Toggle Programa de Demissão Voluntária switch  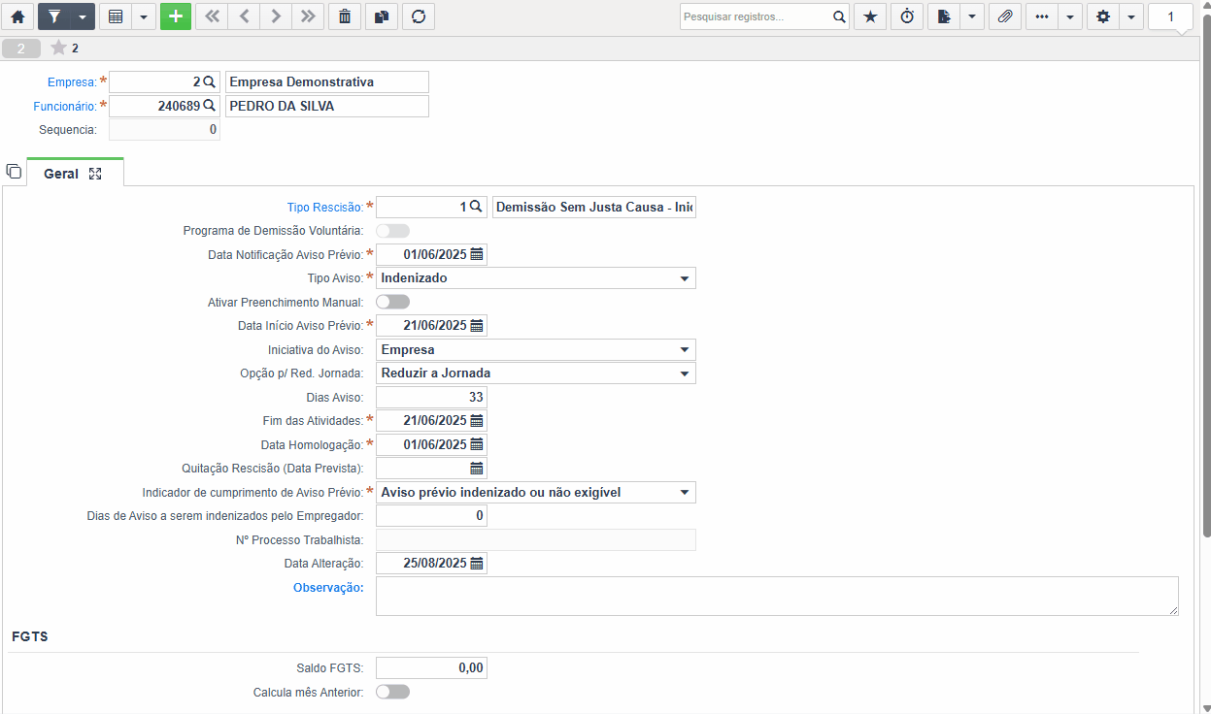pyautogui.click(x=392, y=231)
